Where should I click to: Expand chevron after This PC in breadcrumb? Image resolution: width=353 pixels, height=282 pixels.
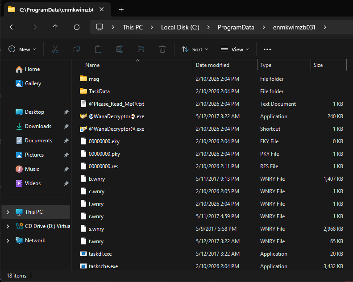[152, 27]
